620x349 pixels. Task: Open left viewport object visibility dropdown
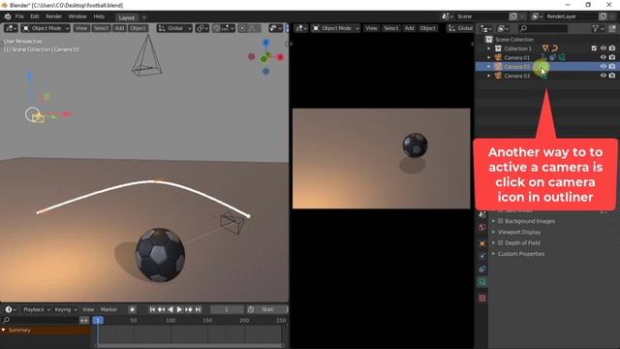[x=275, y=28]
